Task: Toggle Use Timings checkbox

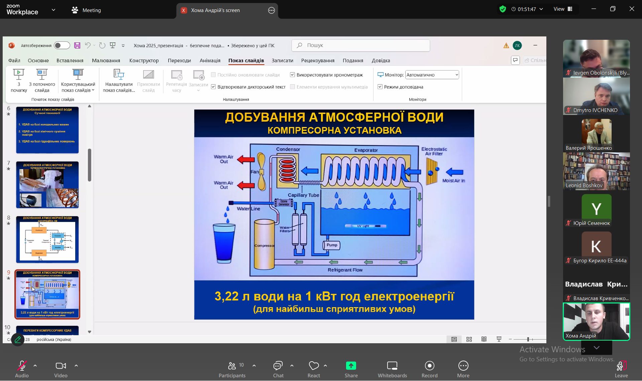Action: (x=292, y=75)
